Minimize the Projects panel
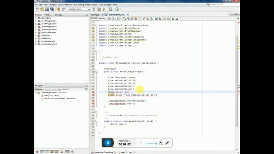 (87, 15)
